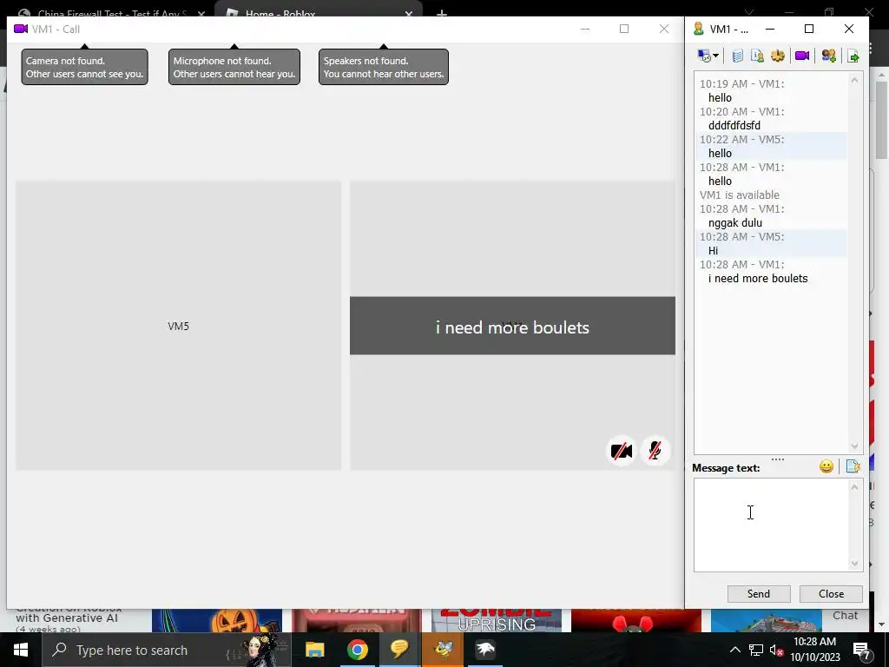Click the taskbar search box
Image resolution: width=889 pixels, height=667 pixels.
tap(168, 650)
